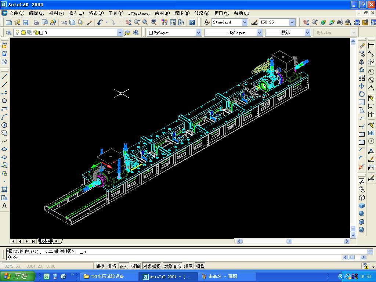
Task: Click the vertical scrollbar down arrow
Action: click(353, 235)
